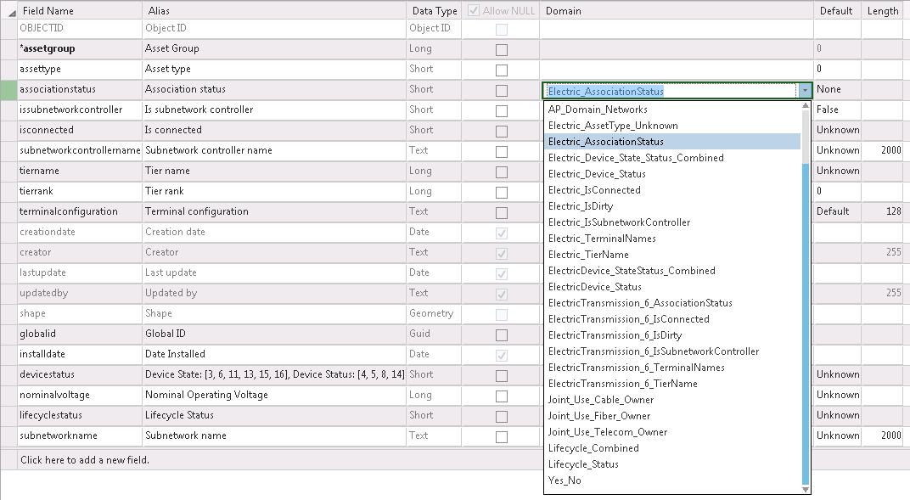Choose ElectricTransmission_6_IsDirty option
The height and width of the screenshot is (500, 910).
[672, 335]
